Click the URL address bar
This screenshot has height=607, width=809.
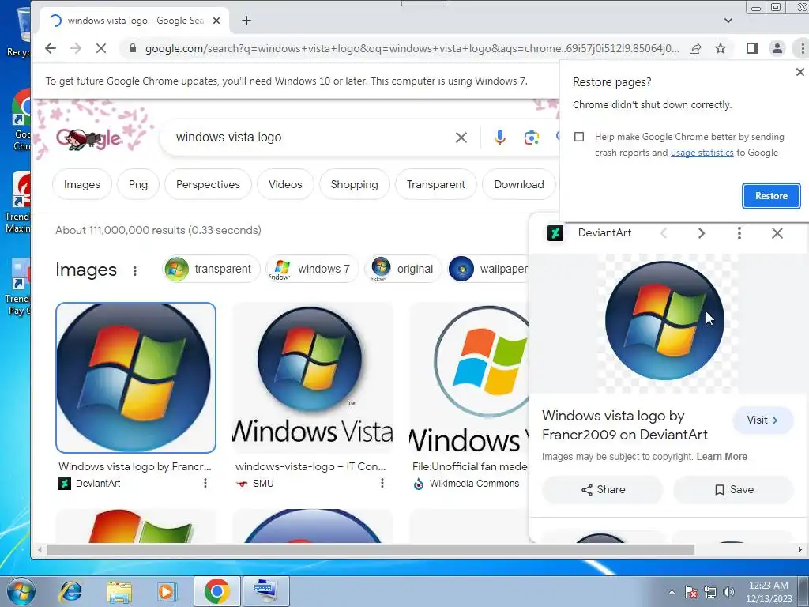tap(412, 48)
